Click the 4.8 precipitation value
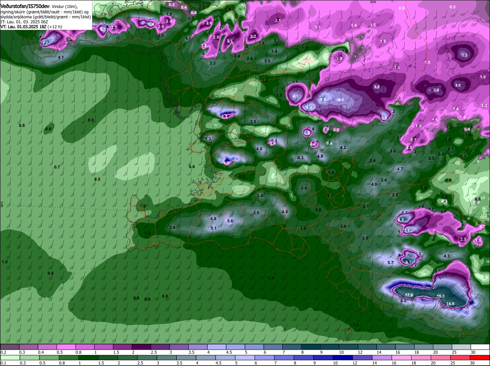This screenshot has width=490, height=366. pyautogui.click(x=320, y=156)
